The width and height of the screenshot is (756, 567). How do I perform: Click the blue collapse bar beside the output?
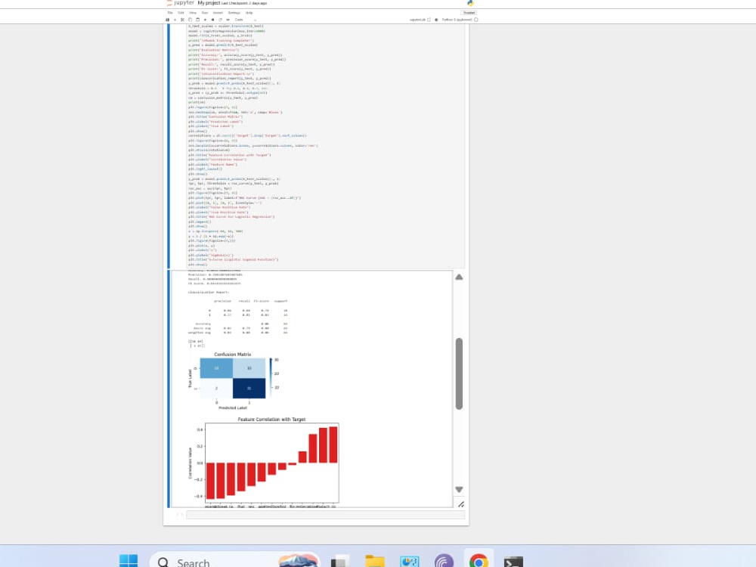tap(169, 389)
